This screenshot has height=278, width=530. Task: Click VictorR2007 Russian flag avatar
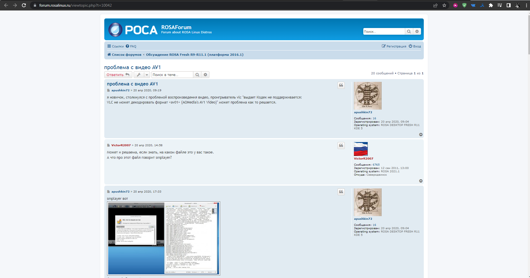point(361,149)
